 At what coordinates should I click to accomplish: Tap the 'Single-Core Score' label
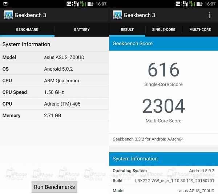click(163, 84)
